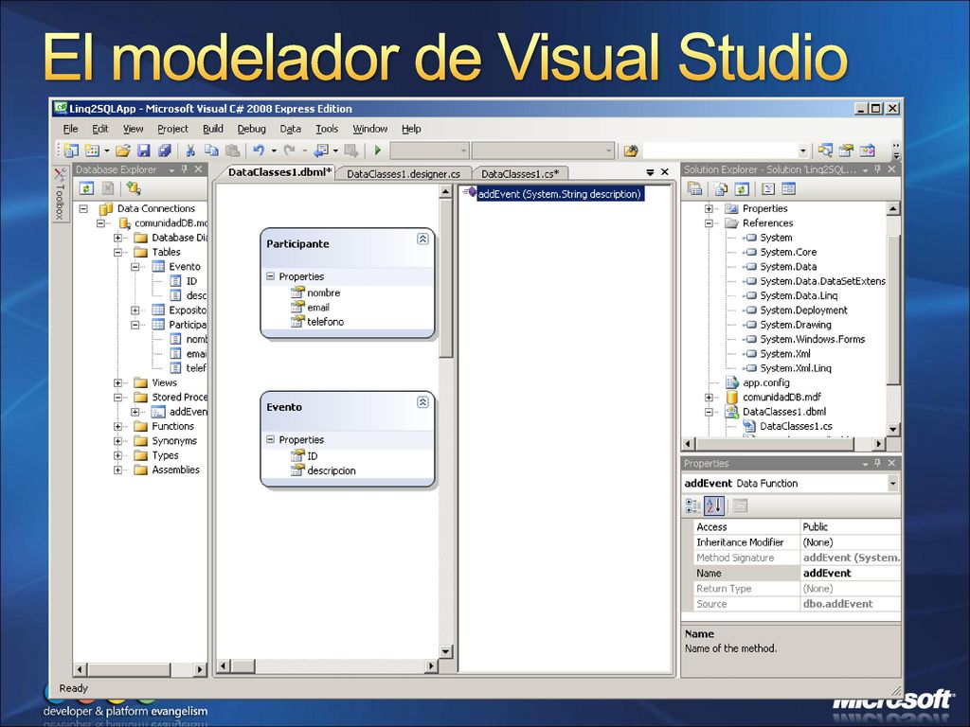Select app.config in Solution Explorer
The image size is (970, 727).
point(765,382)
